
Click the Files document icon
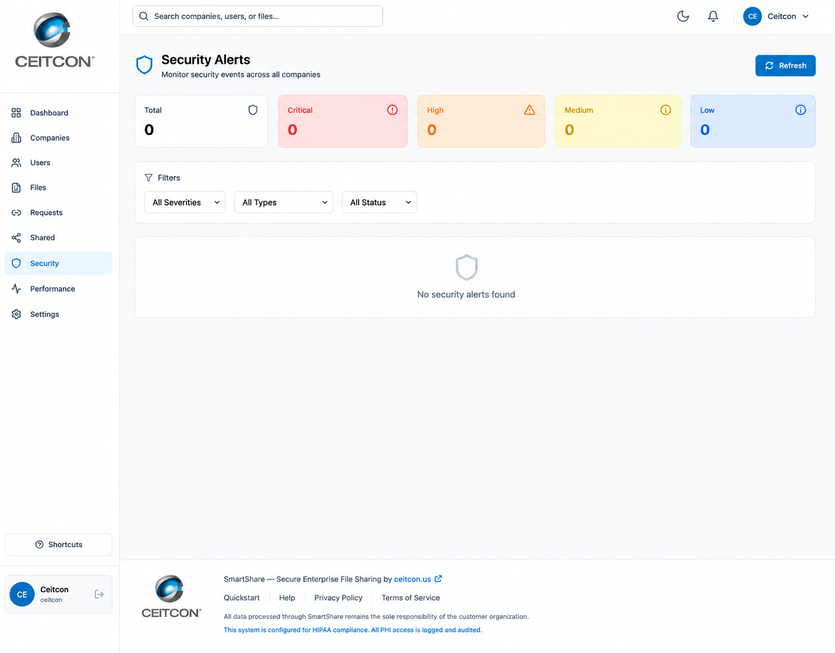[x=16, y=187]
